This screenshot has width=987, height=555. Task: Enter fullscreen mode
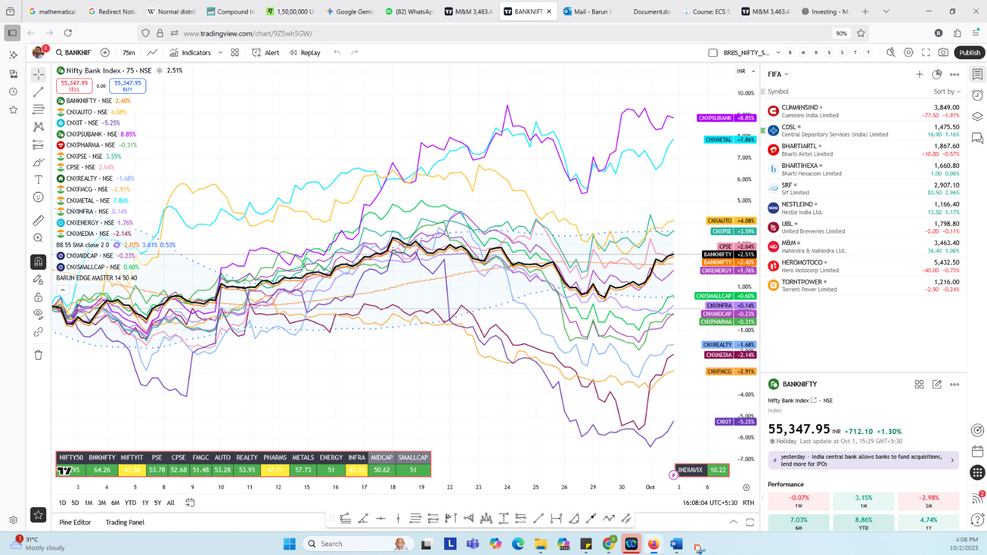click(926, 52)
